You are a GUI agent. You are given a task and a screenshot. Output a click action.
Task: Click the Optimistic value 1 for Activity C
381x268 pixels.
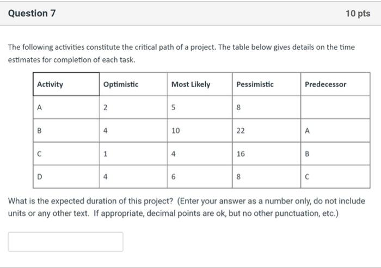pyautogui.click(x=106, y=154)
